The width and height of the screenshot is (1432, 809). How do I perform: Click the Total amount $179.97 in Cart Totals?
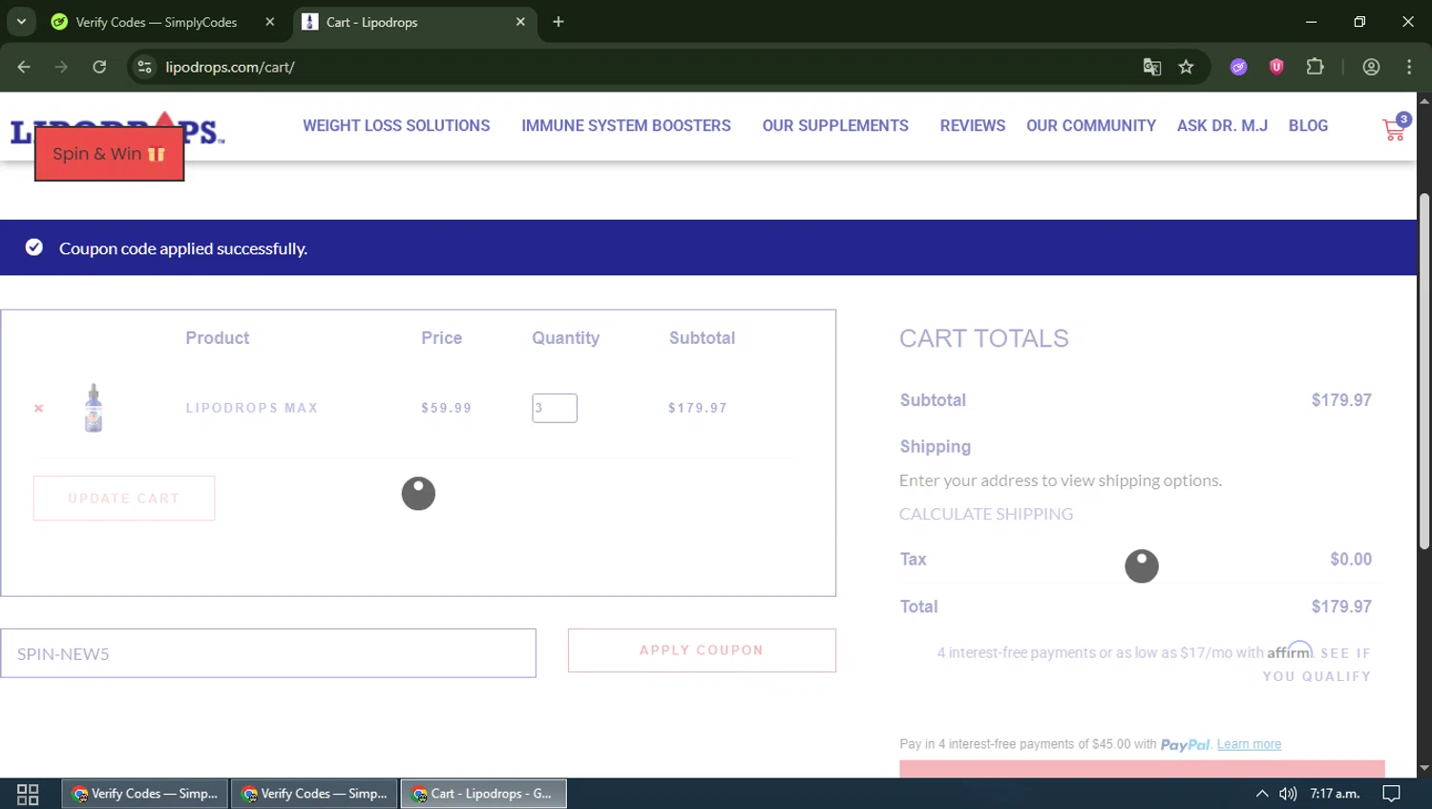pyautogui.click(x=1341, y=607)
